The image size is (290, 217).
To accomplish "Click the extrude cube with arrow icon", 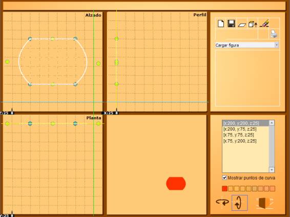I will tap(253, 24).
